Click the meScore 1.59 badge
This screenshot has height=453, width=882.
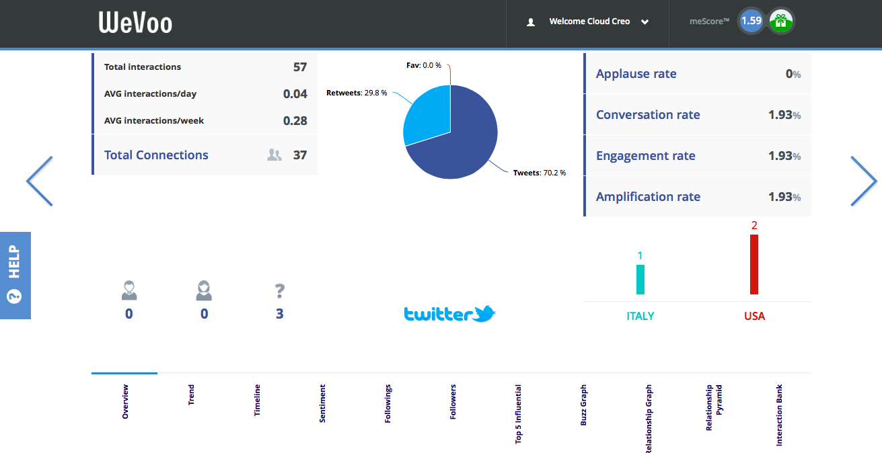tap(751, 21)
